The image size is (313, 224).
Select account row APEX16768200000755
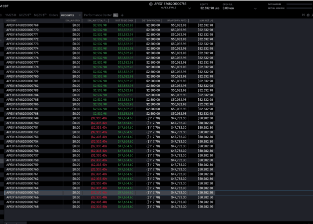pos(110,146)
